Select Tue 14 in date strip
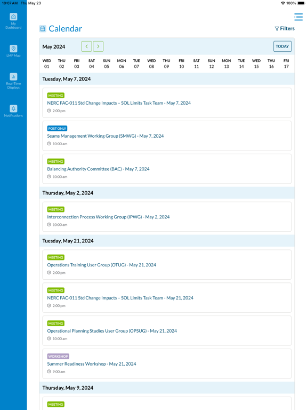The height and width of the screenshot is (410, 307). 241,64
